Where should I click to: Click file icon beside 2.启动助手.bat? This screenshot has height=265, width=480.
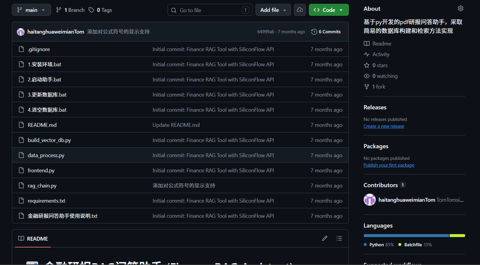click(x=21, y=80)
